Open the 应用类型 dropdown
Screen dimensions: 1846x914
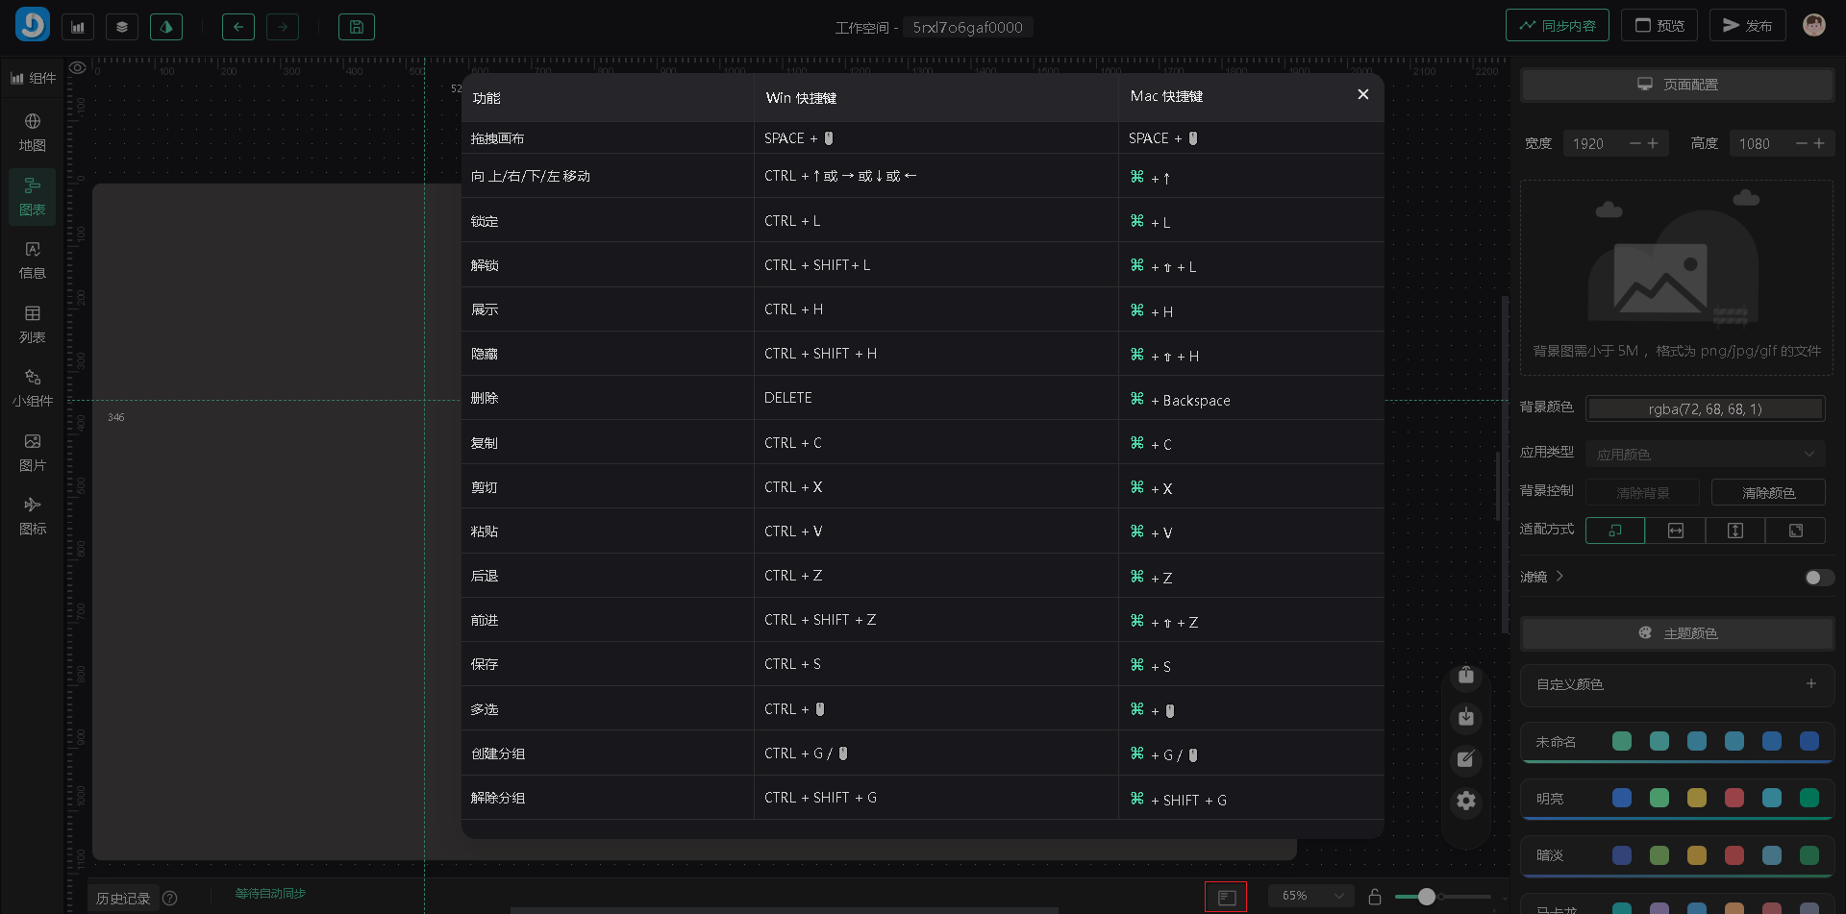[1705, 454]
